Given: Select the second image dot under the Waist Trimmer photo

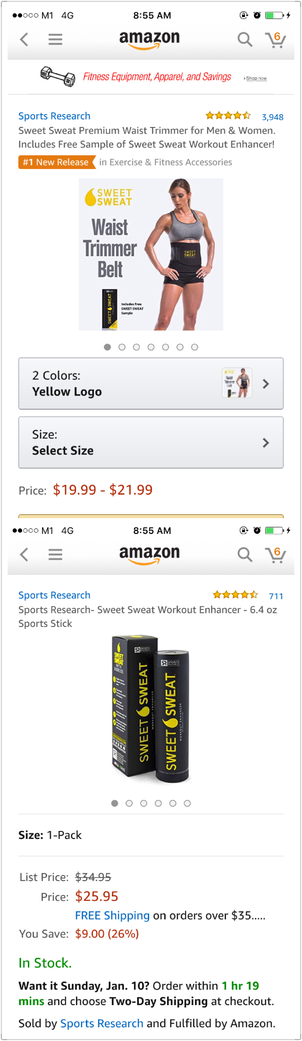Looking at the screenshot, I should tap(122, 347).
